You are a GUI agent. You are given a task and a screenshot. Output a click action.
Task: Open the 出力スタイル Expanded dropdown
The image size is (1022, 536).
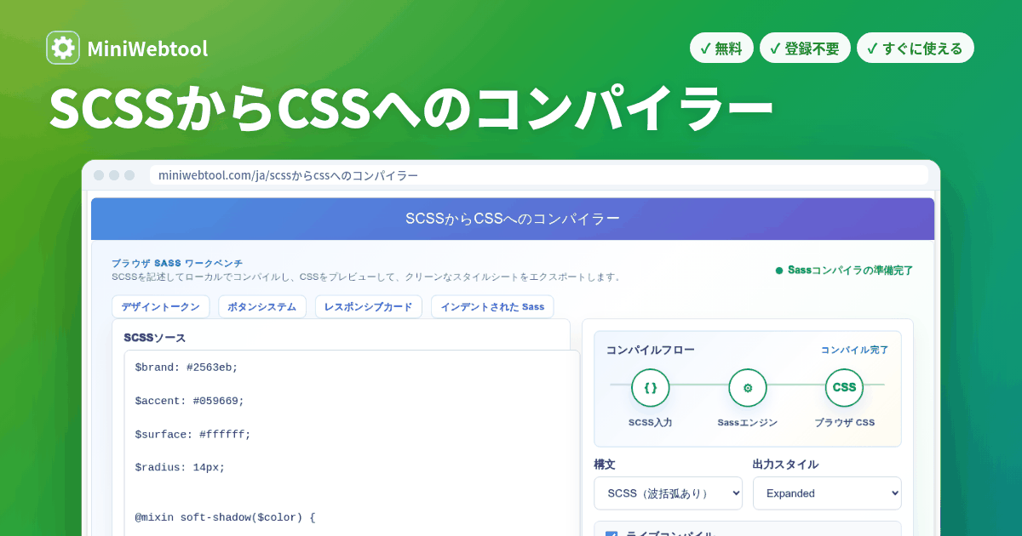[827, 493]
